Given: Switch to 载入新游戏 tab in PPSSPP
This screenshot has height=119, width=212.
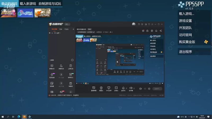Looking at the screenshot, I should tap(28, 4).
